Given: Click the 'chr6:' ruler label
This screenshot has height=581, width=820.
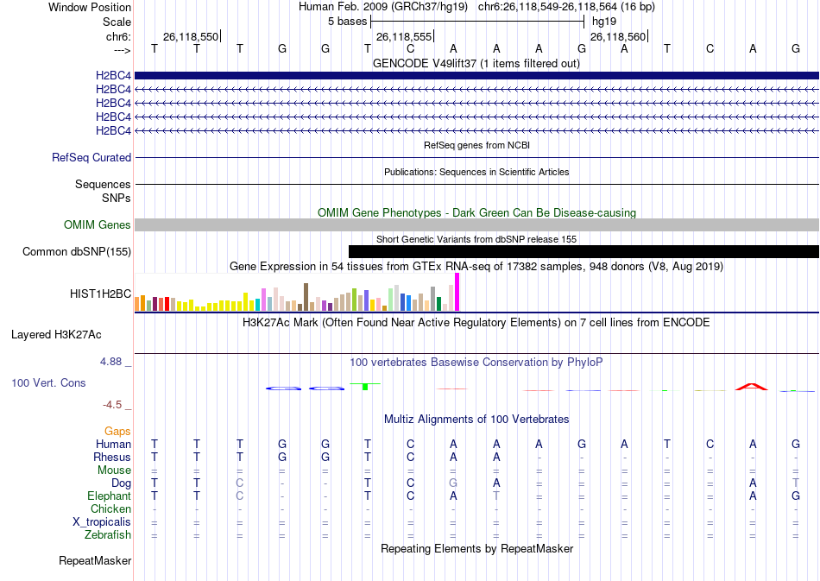Looking at the screenshot, I should point(119,36).
